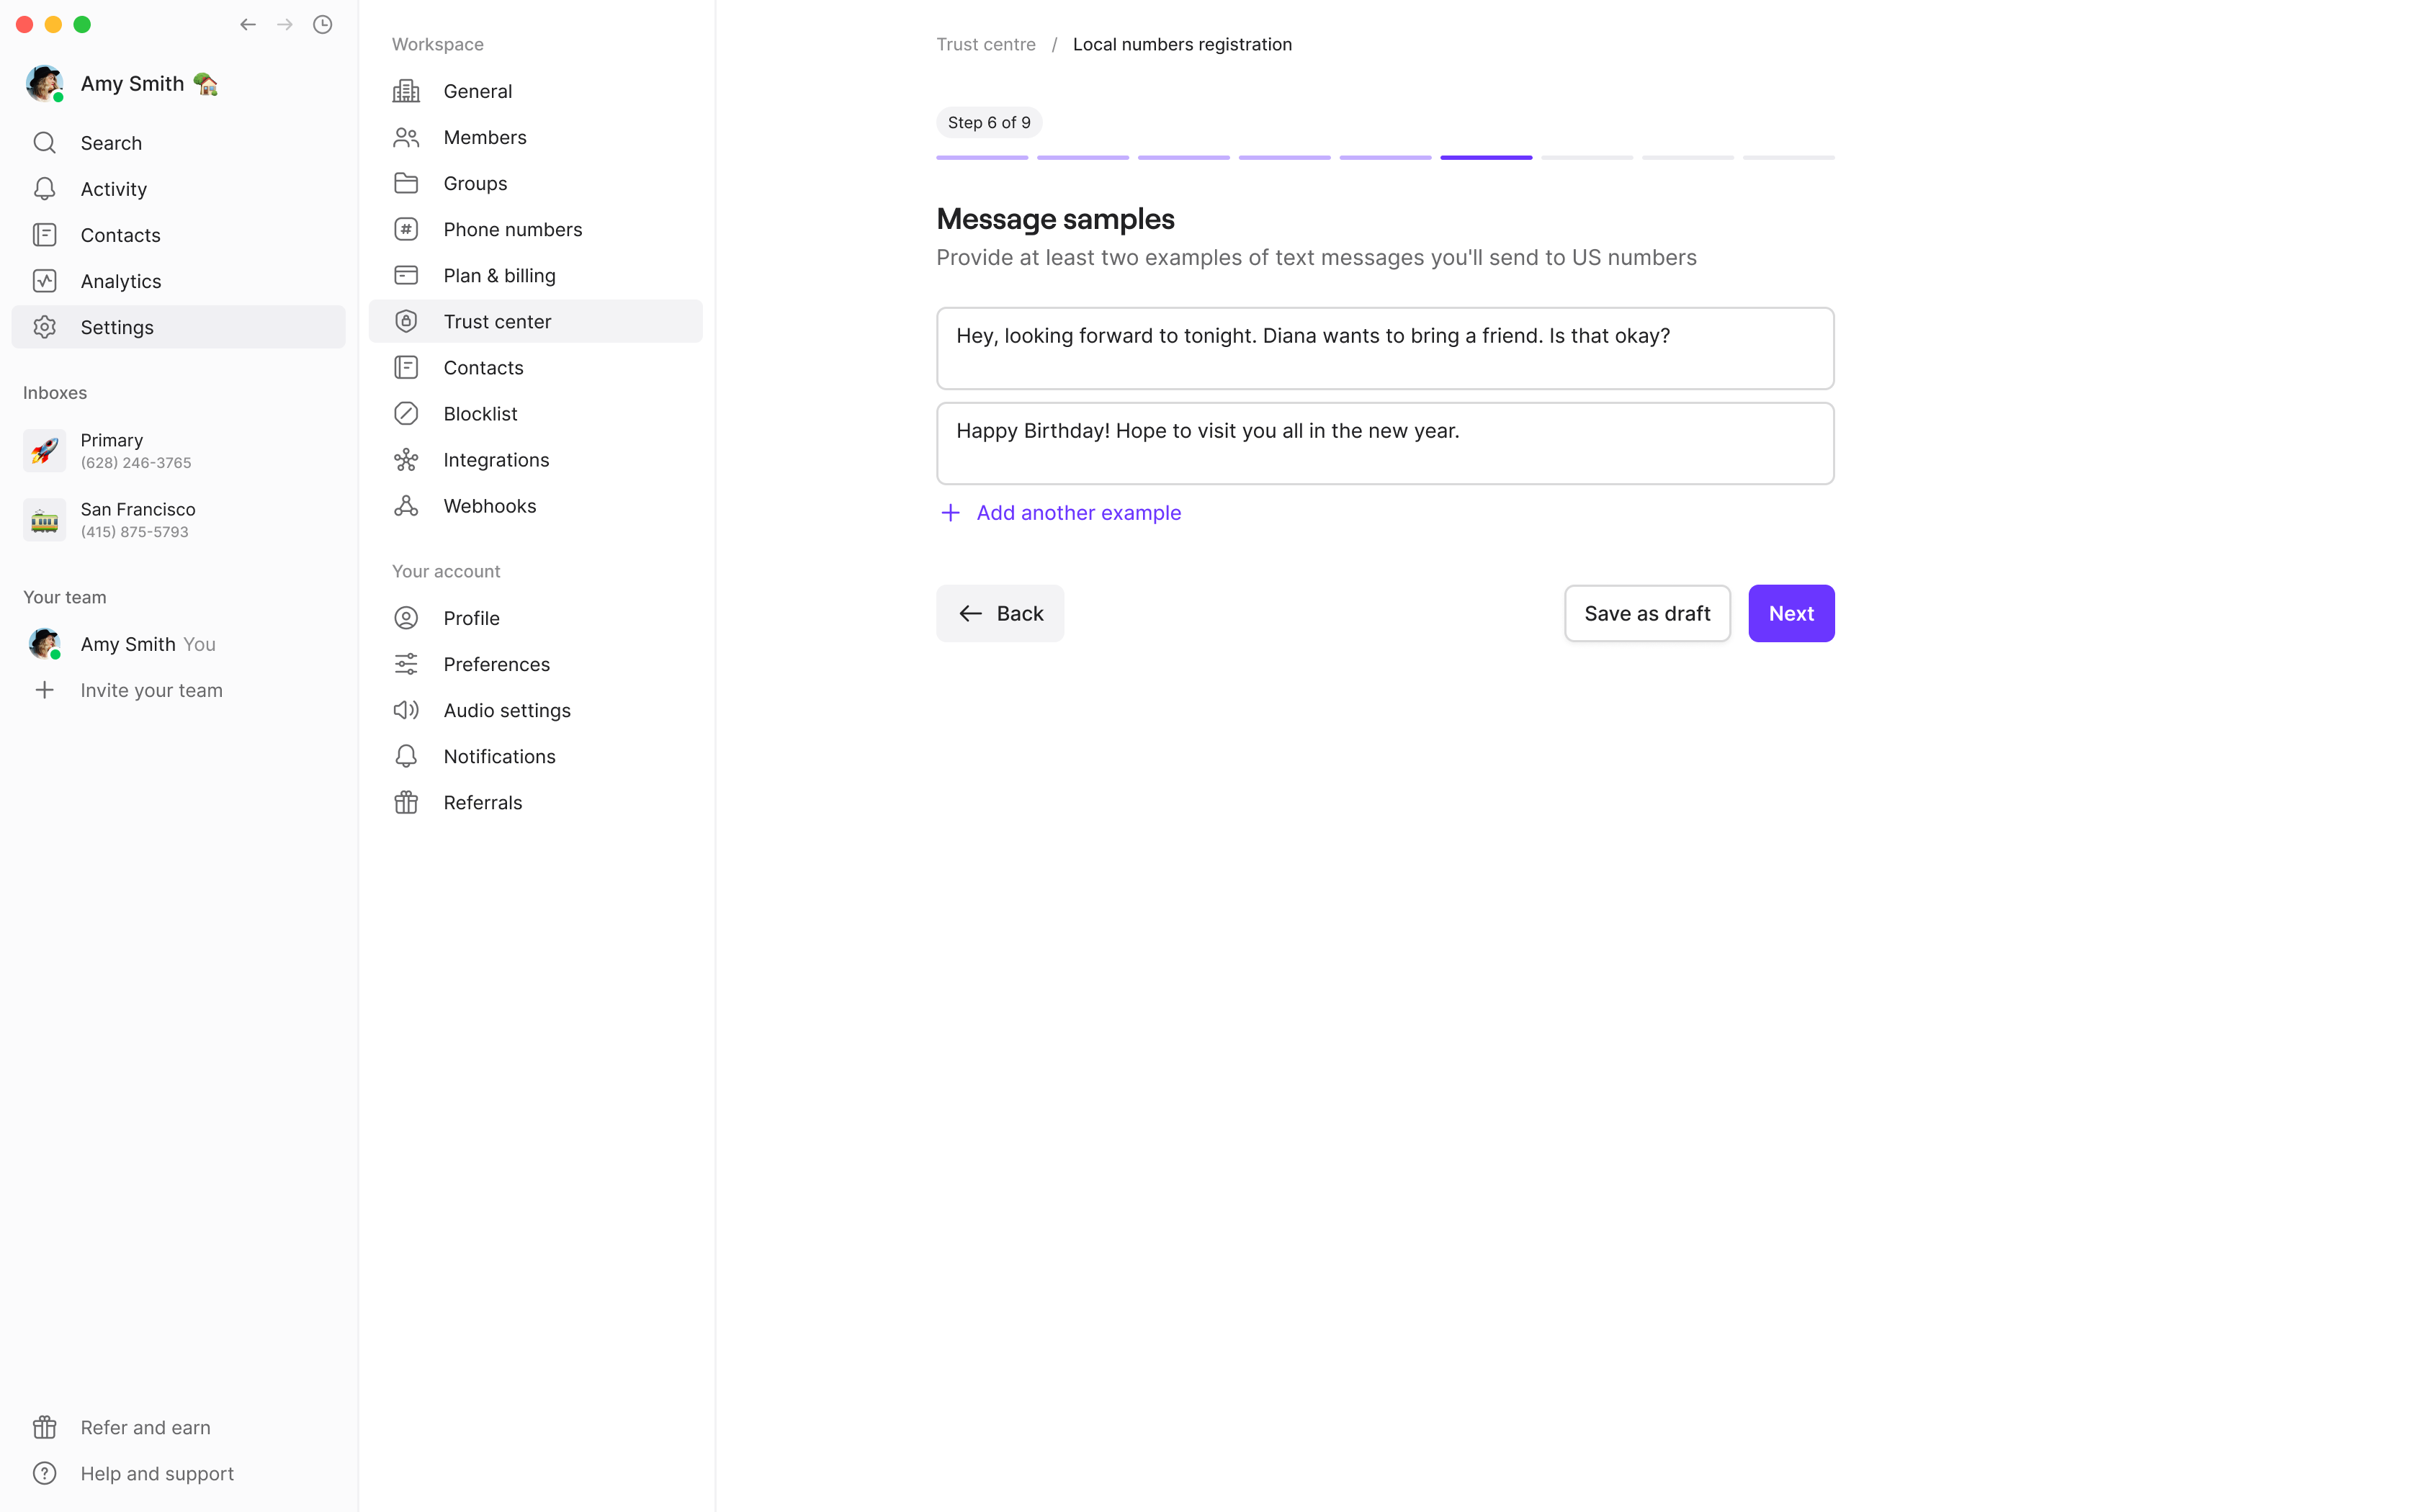This screenshot has height=1512, width=2420.
Task: Click the Trust centre breadcrumb link
Action: pyautogui.click(x=985, y=45)
